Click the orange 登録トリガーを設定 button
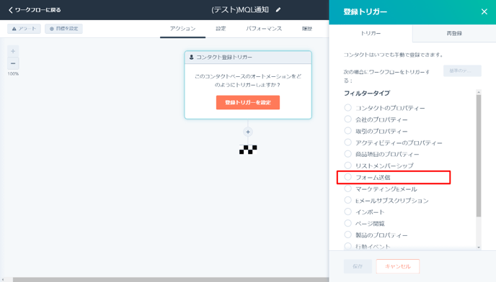496x282 pixels. 248,102
